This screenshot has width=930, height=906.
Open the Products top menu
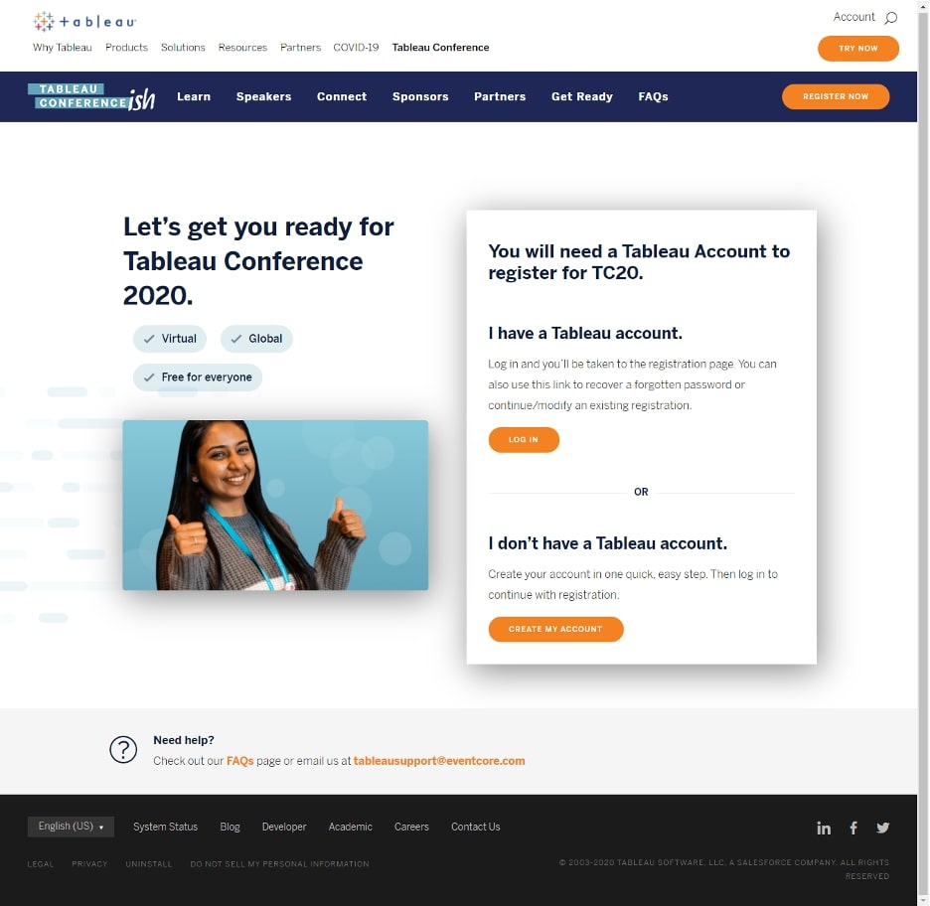pos(126,48)
